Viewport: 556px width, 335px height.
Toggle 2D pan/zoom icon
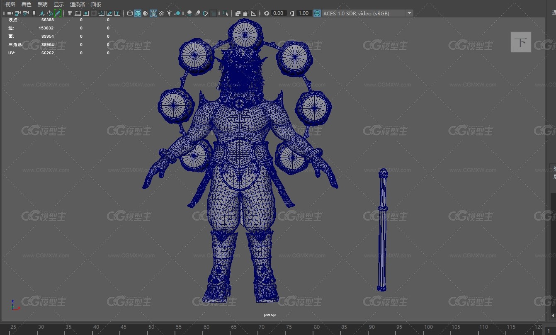click(x=50, y=13)
